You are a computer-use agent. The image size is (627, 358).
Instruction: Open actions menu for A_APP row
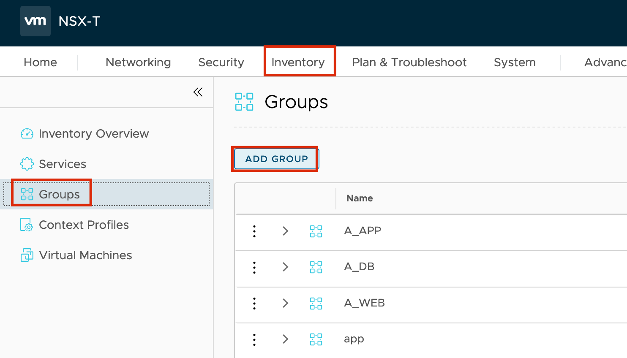254,231
